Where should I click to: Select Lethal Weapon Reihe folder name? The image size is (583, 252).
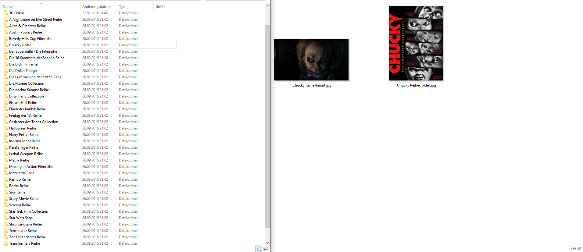click(x=26, y=154)
